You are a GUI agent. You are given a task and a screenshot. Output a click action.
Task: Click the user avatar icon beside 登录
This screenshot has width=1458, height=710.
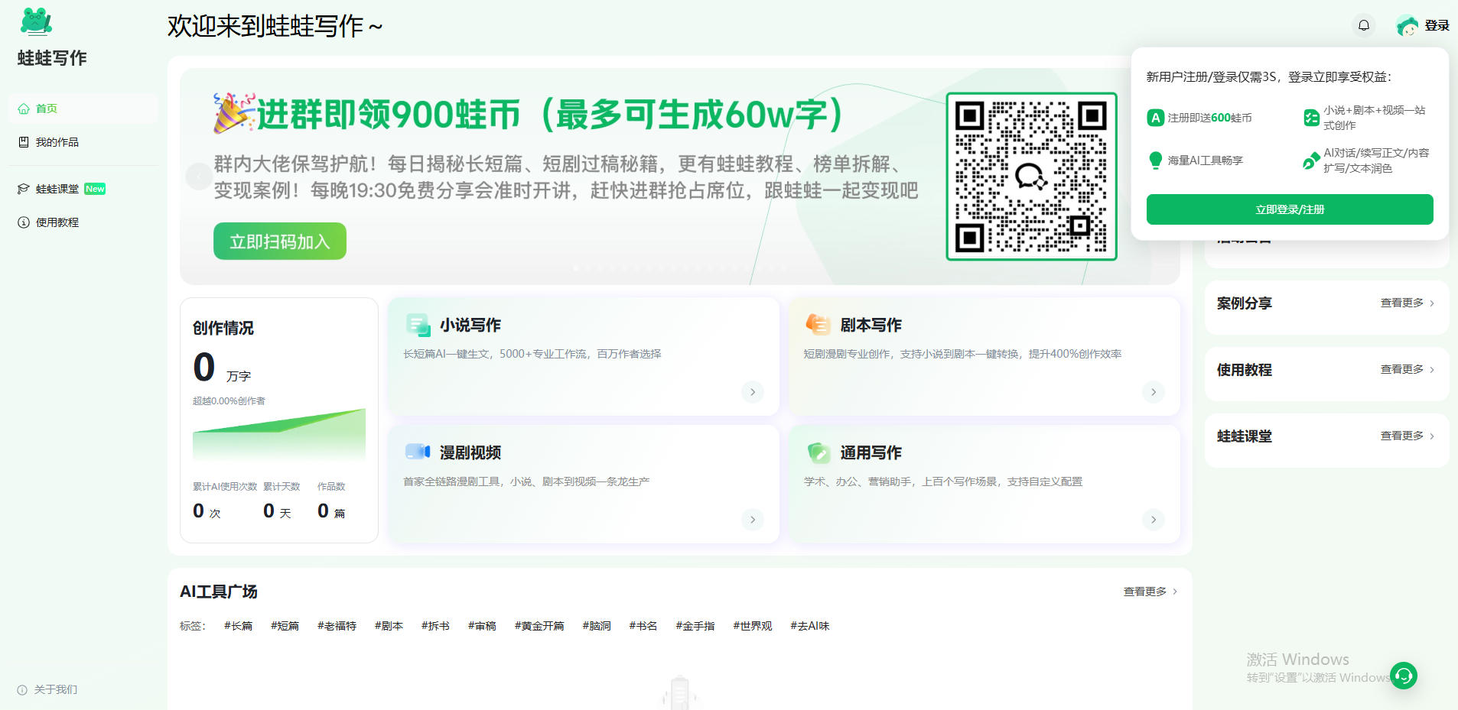click(1407, 26)
